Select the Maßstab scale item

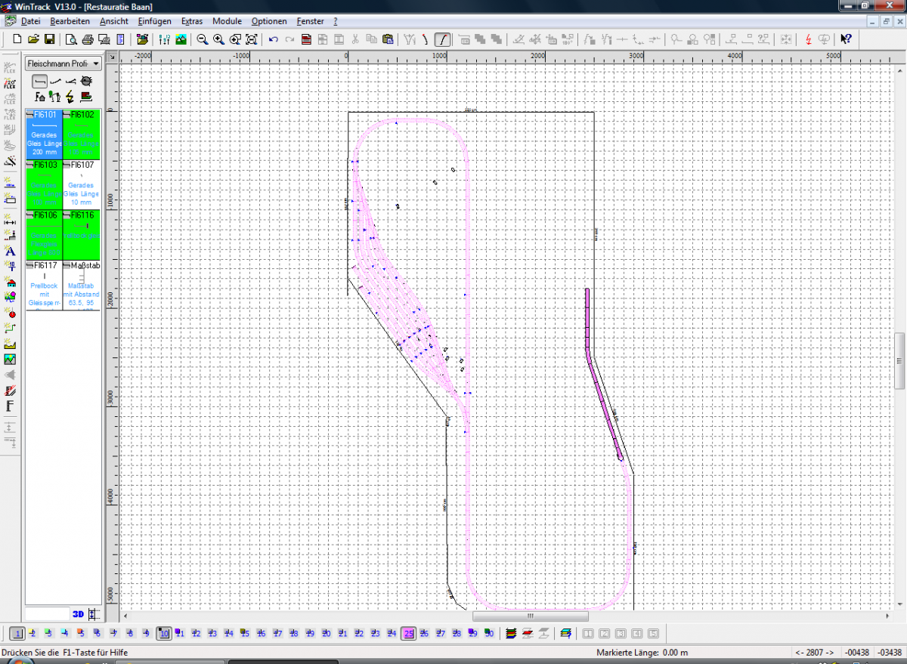click(82, 285)
